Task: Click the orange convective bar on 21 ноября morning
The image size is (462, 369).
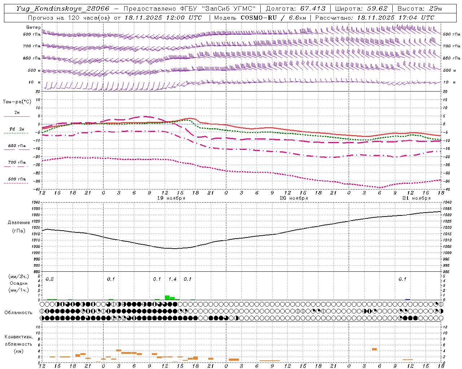Action: (374, 349)
